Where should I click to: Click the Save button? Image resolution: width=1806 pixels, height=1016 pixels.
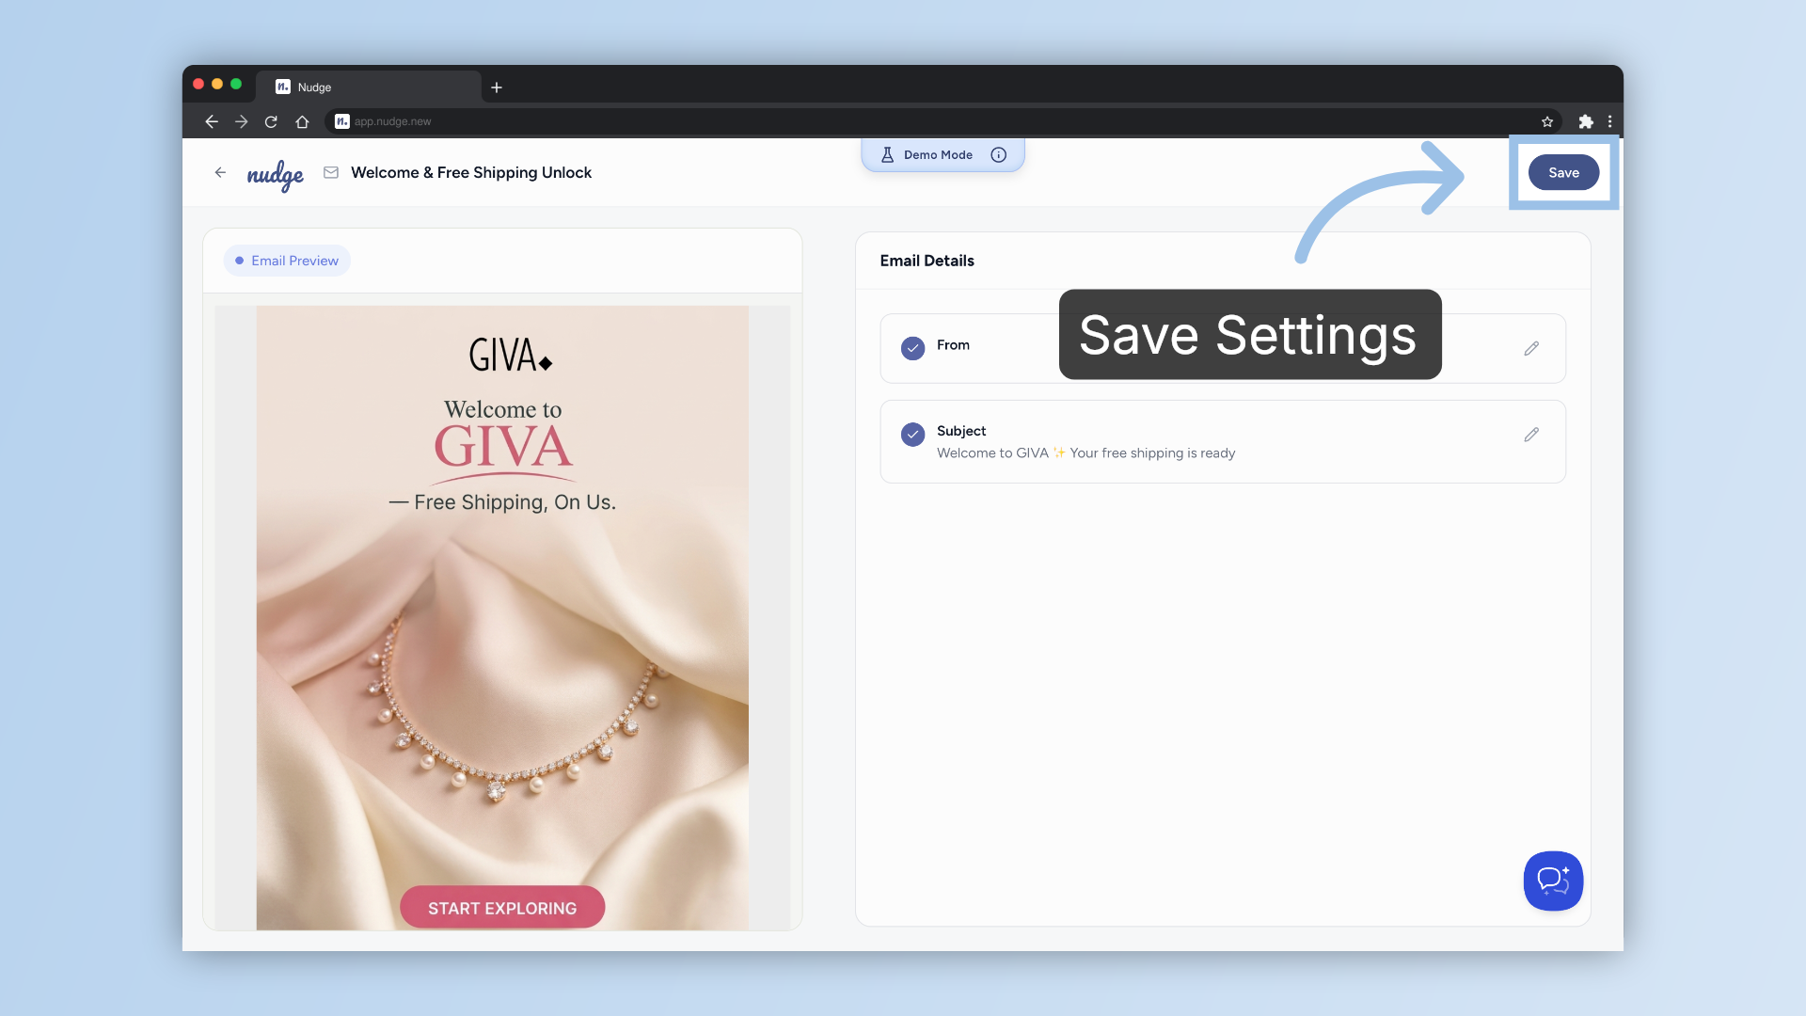(1563, 172)
